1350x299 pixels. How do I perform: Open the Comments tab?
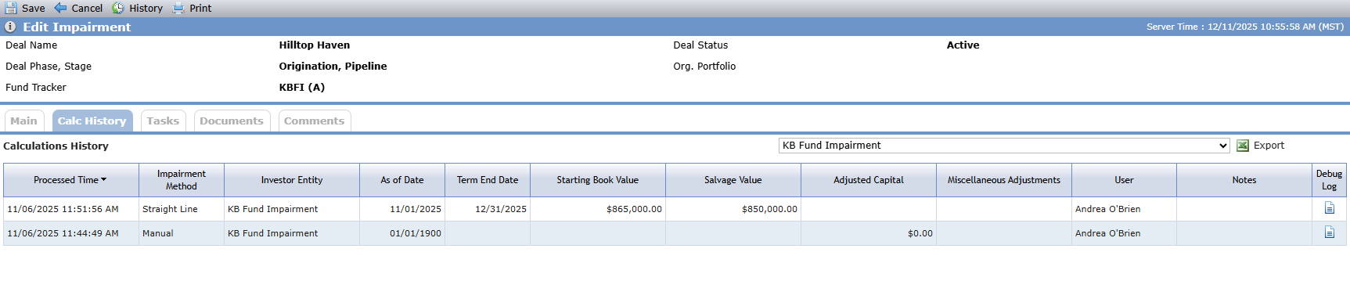tap(315, 121)
